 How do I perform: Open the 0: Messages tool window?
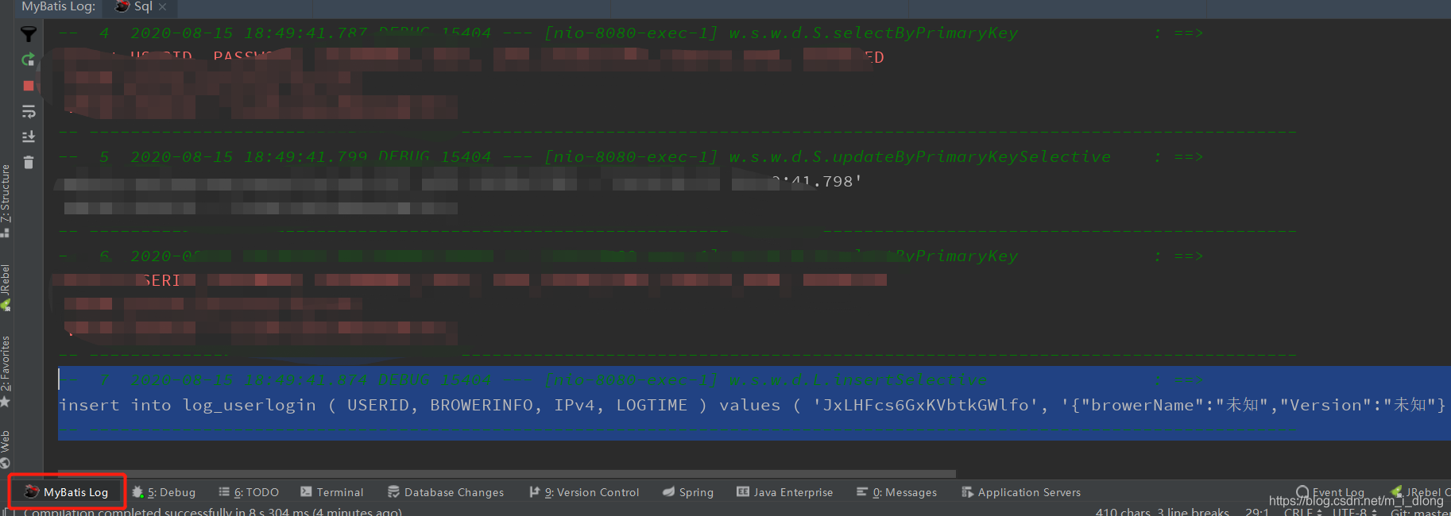point(897,492)
